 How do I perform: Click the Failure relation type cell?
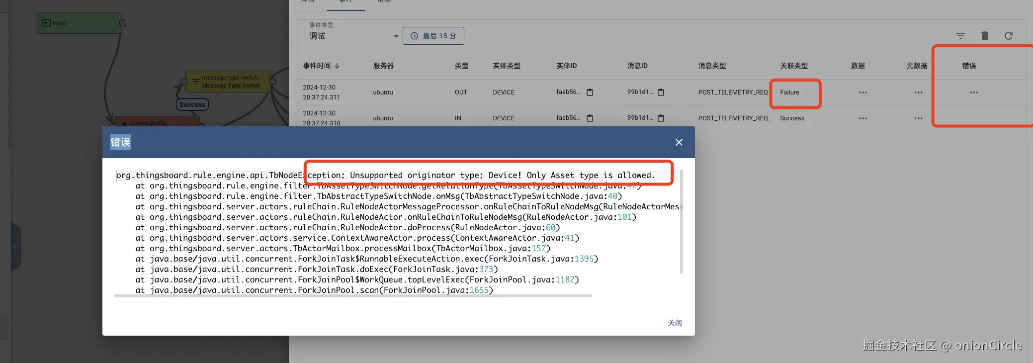coord(789,92)
